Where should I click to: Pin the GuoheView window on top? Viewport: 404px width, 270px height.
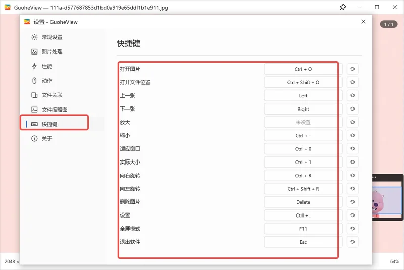pyautogui.click(x=343, y=7)
